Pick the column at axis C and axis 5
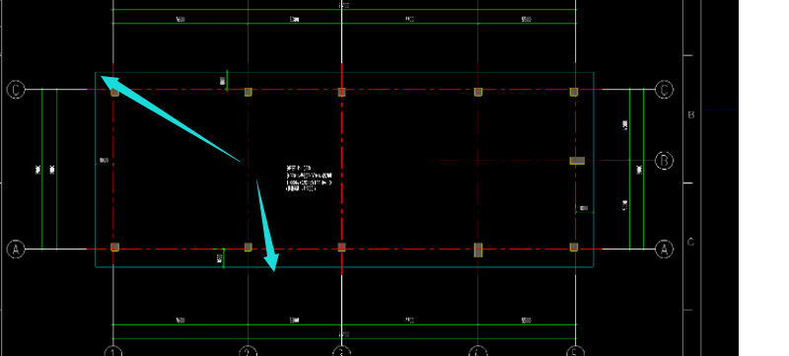 pyautogui.click(x=574, y=92)
